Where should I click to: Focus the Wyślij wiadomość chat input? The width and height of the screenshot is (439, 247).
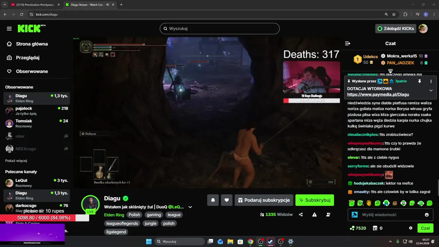coord(390,215)
